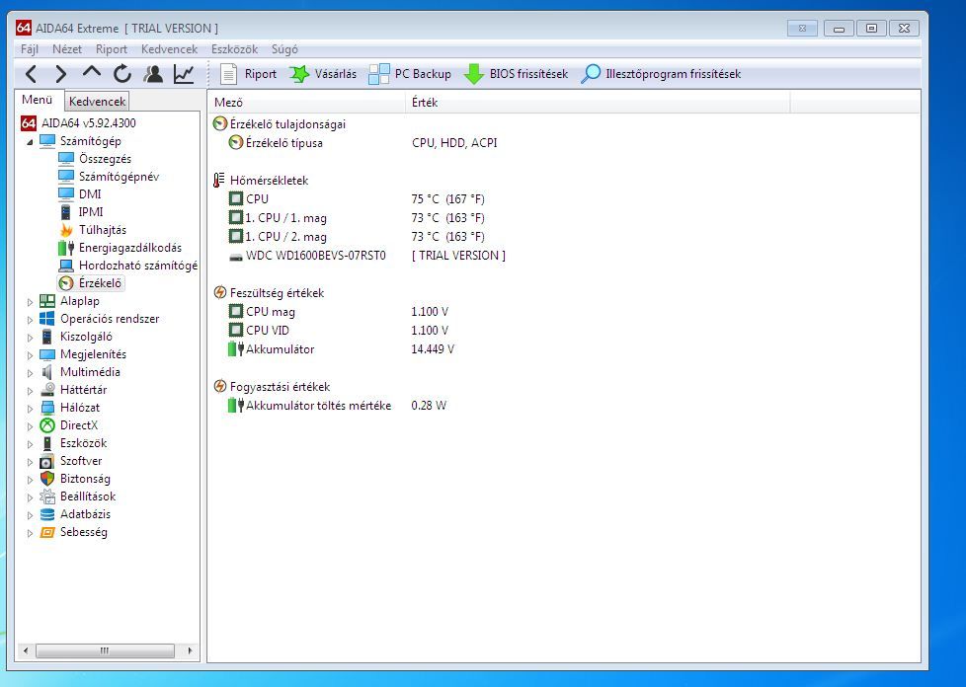Open the Súgó help menu
This screenshot has width=966, height=687.
(284, 49)
